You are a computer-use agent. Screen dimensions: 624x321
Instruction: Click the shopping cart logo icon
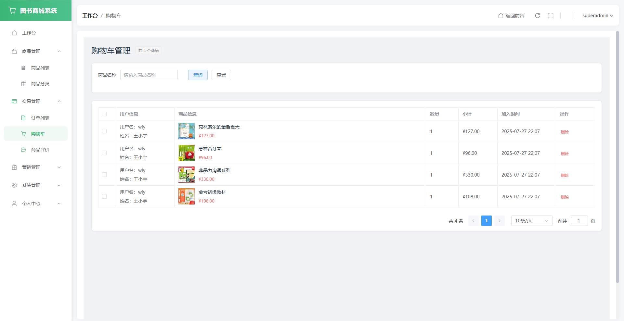[x=12, y=10]
